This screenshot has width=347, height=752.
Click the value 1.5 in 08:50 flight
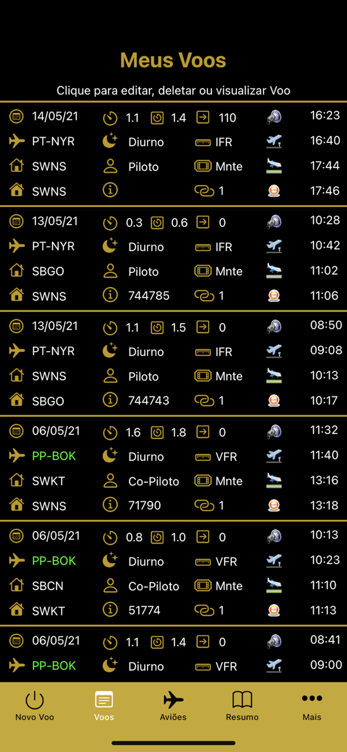pos(178,327)
